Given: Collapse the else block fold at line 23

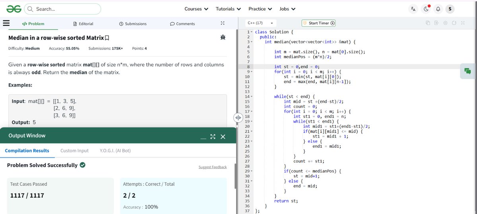Looking at the screenshot, I should [252, 141].
